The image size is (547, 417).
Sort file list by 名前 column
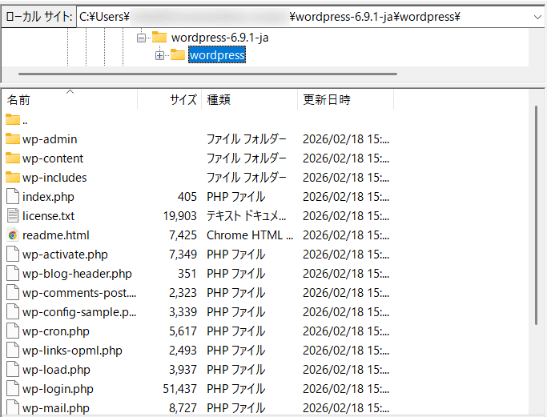pos(70,100)
